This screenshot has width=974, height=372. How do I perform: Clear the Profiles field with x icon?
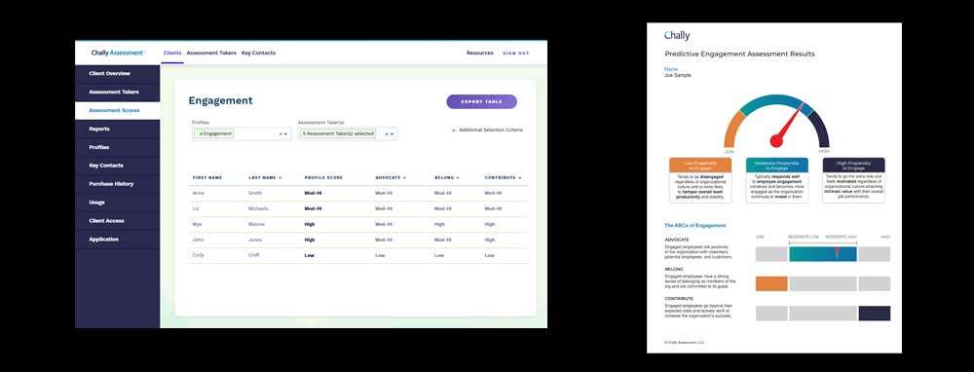click(x=281, y=134)
